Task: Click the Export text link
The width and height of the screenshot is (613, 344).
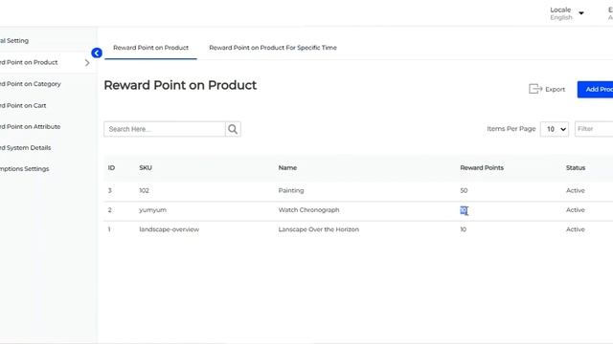Action: coord(556,89)
